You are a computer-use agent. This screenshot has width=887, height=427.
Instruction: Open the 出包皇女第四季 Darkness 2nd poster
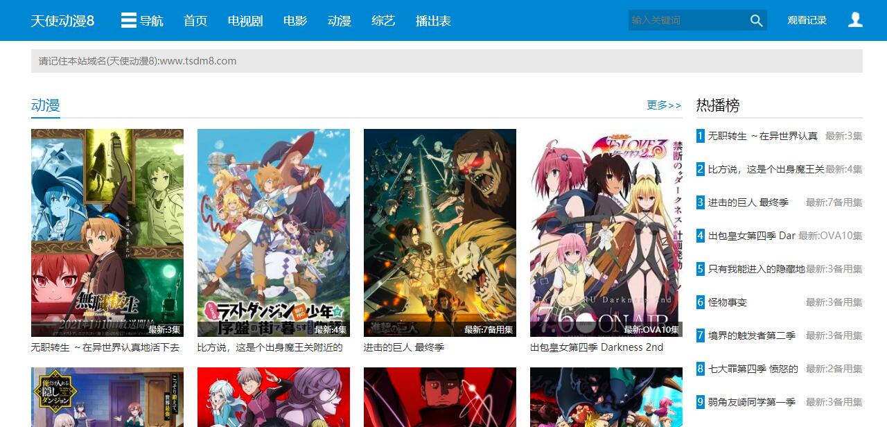pyautogui.click(x=606, y=233)
